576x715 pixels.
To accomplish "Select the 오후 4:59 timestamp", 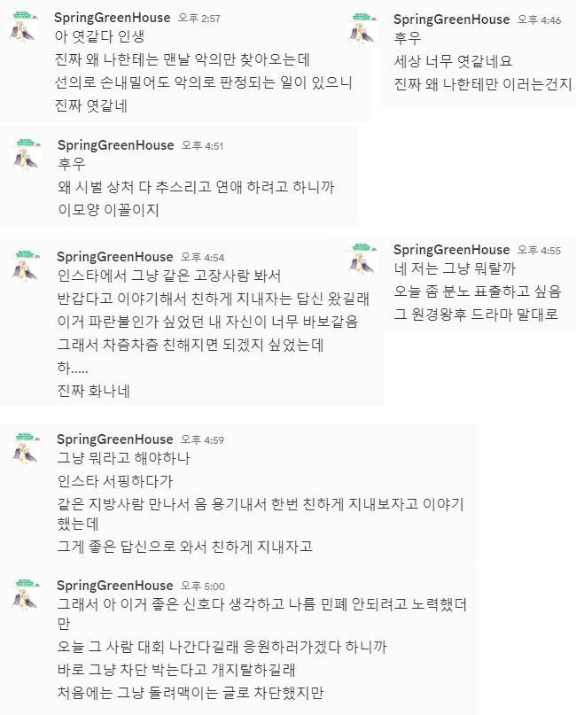I will 202,439.
